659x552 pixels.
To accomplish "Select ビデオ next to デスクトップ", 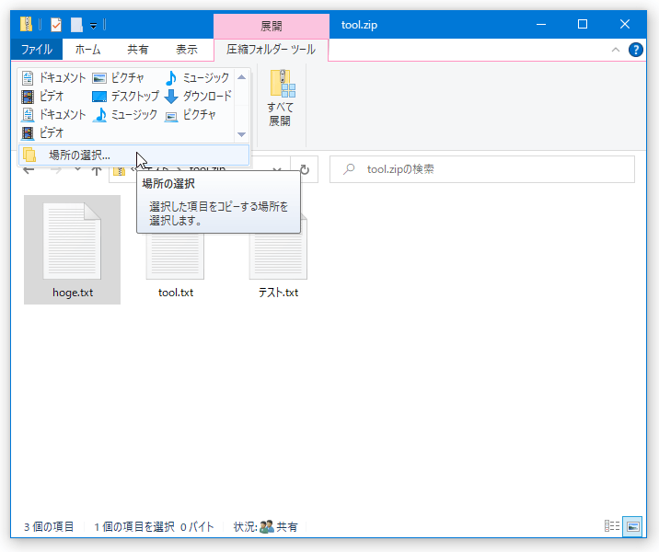I will [42, 97].
